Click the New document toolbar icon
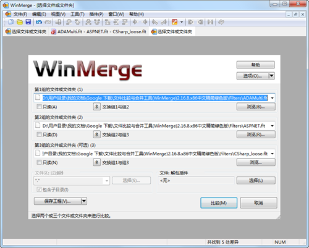The height and width of the screenshot is (248, 309). tap(11, 22)
